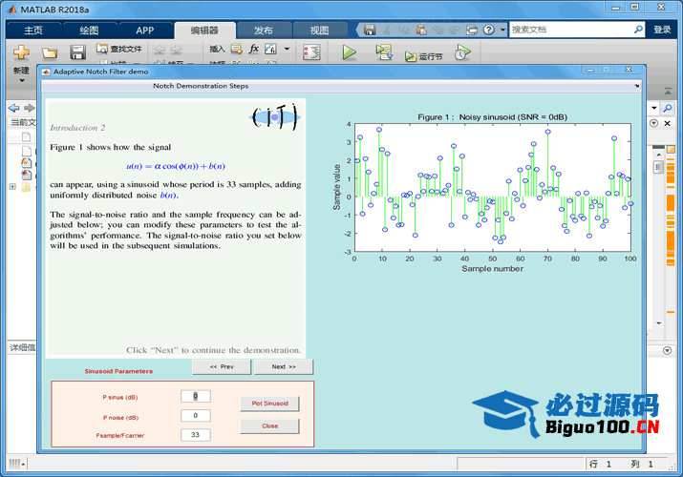Screen dimensions: 683x477
Task: Click the quick access save icon
Action: tap(370, 30)
